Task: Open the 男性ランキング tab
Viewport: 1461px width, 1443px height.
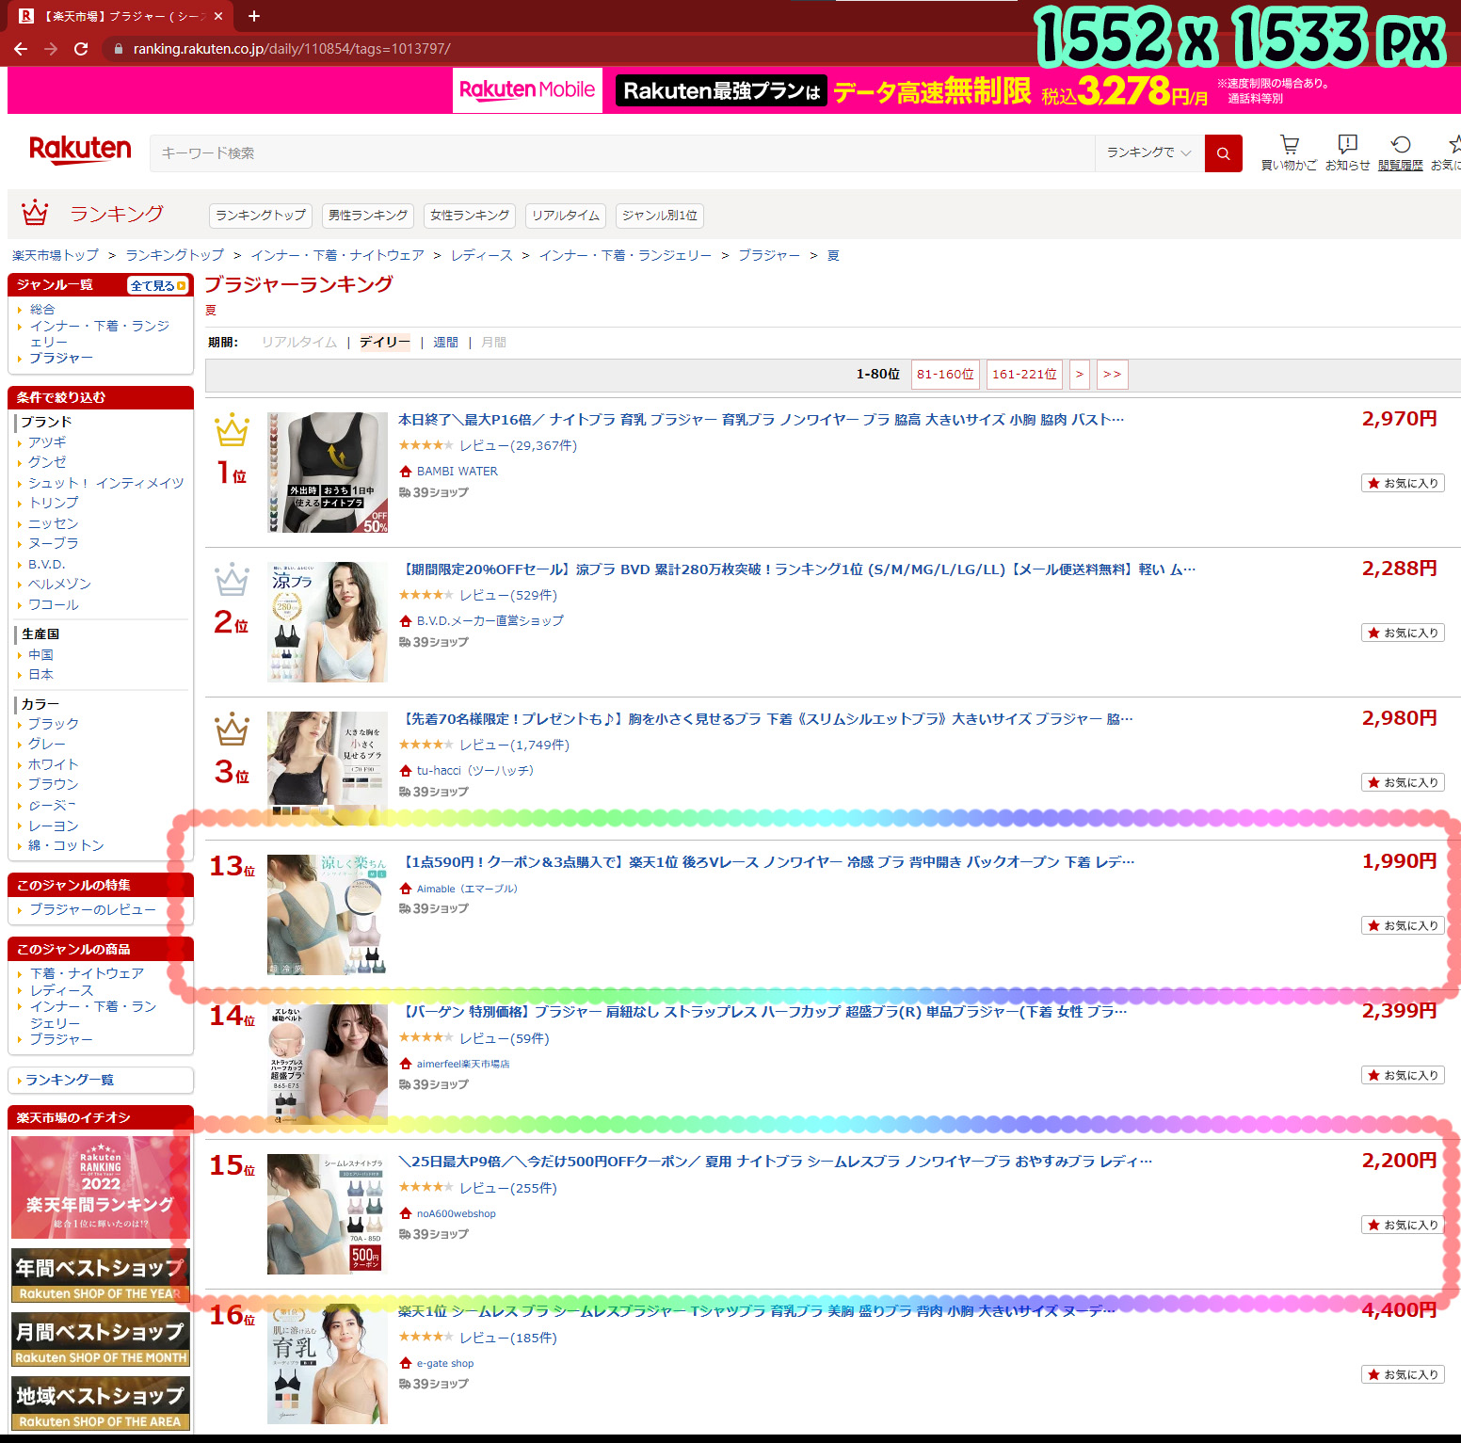Action: (x=368, y=216)
